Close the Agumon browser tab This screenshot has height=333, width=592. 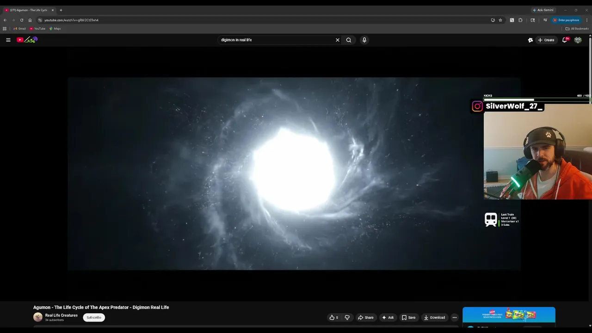52,10
